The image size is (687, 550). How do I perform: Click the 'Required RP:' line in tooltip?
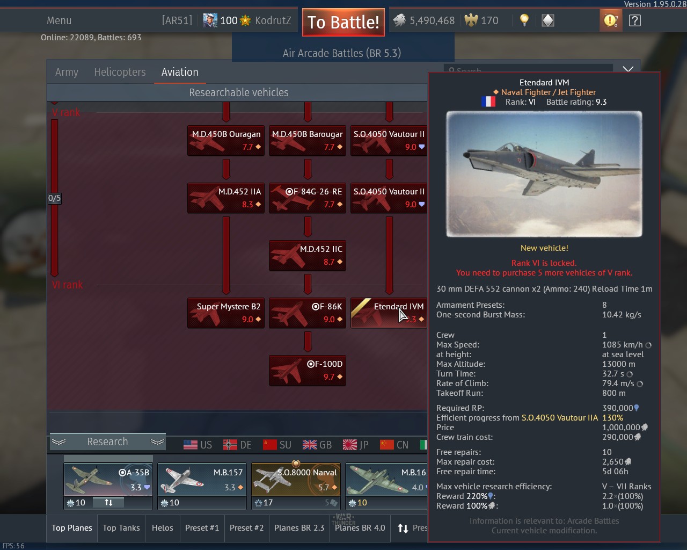(544, 408)
